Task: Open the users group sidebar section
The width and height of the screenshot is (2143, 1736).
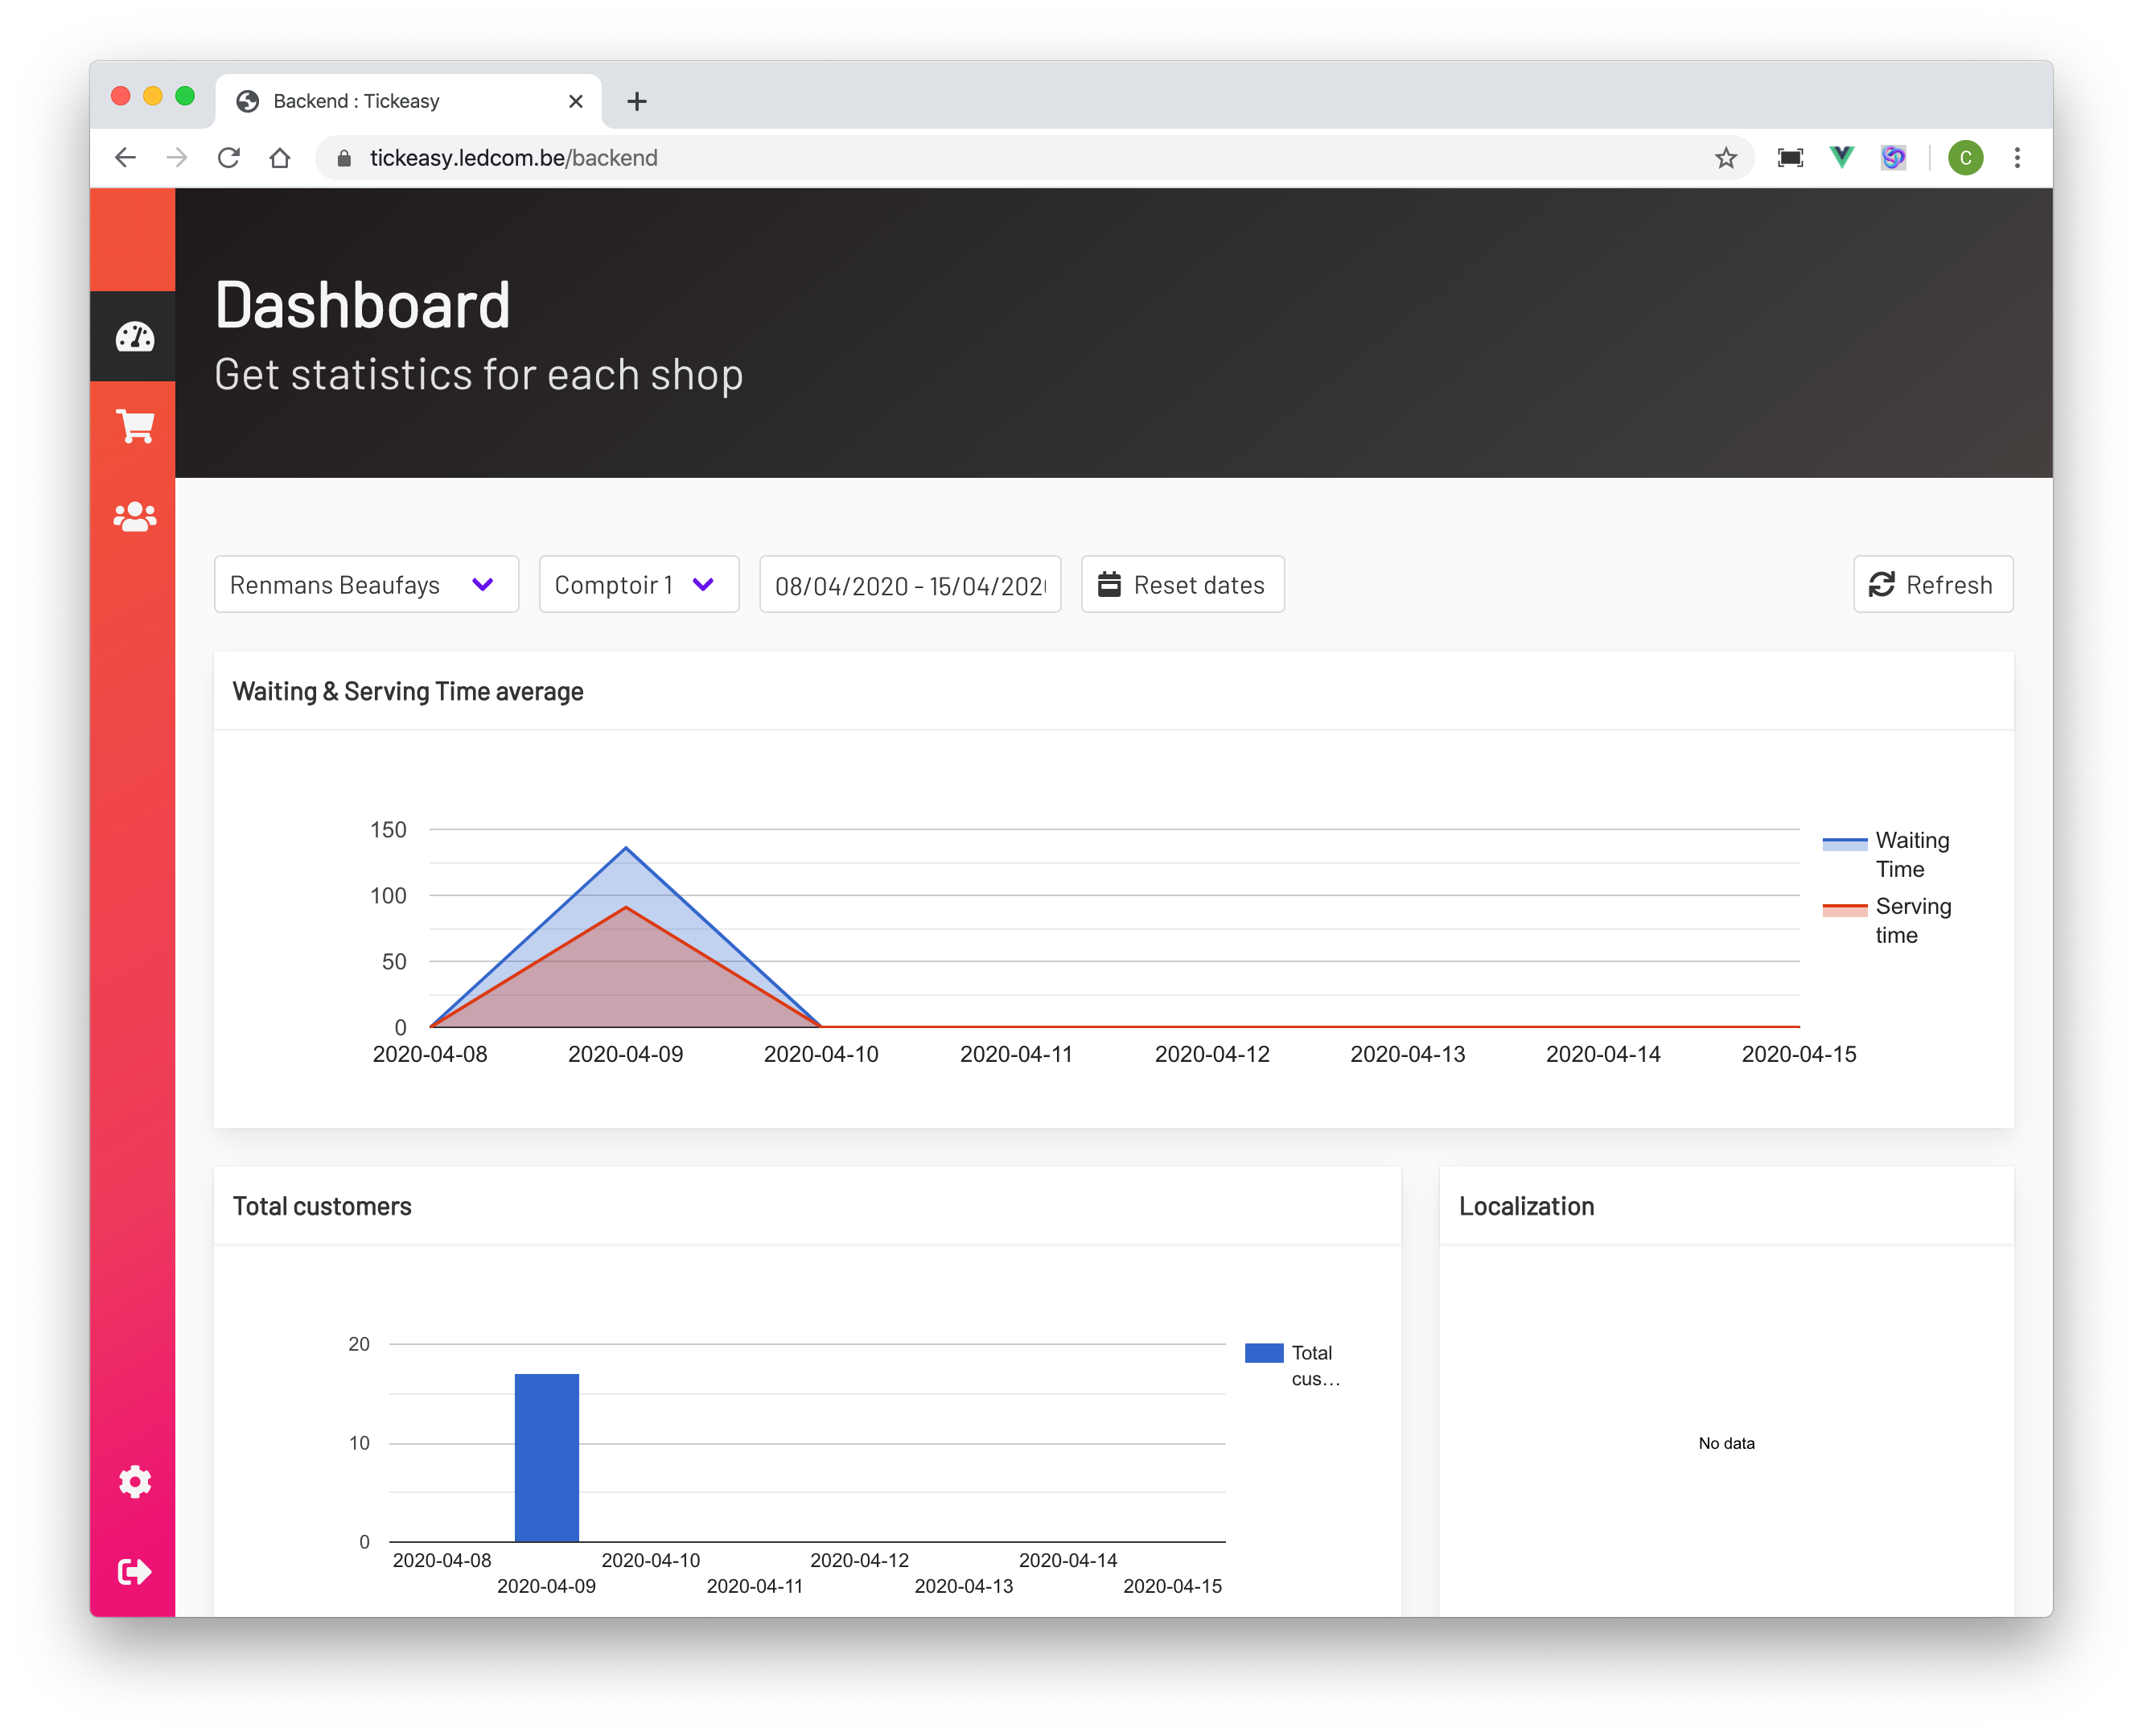Action: 134,517
